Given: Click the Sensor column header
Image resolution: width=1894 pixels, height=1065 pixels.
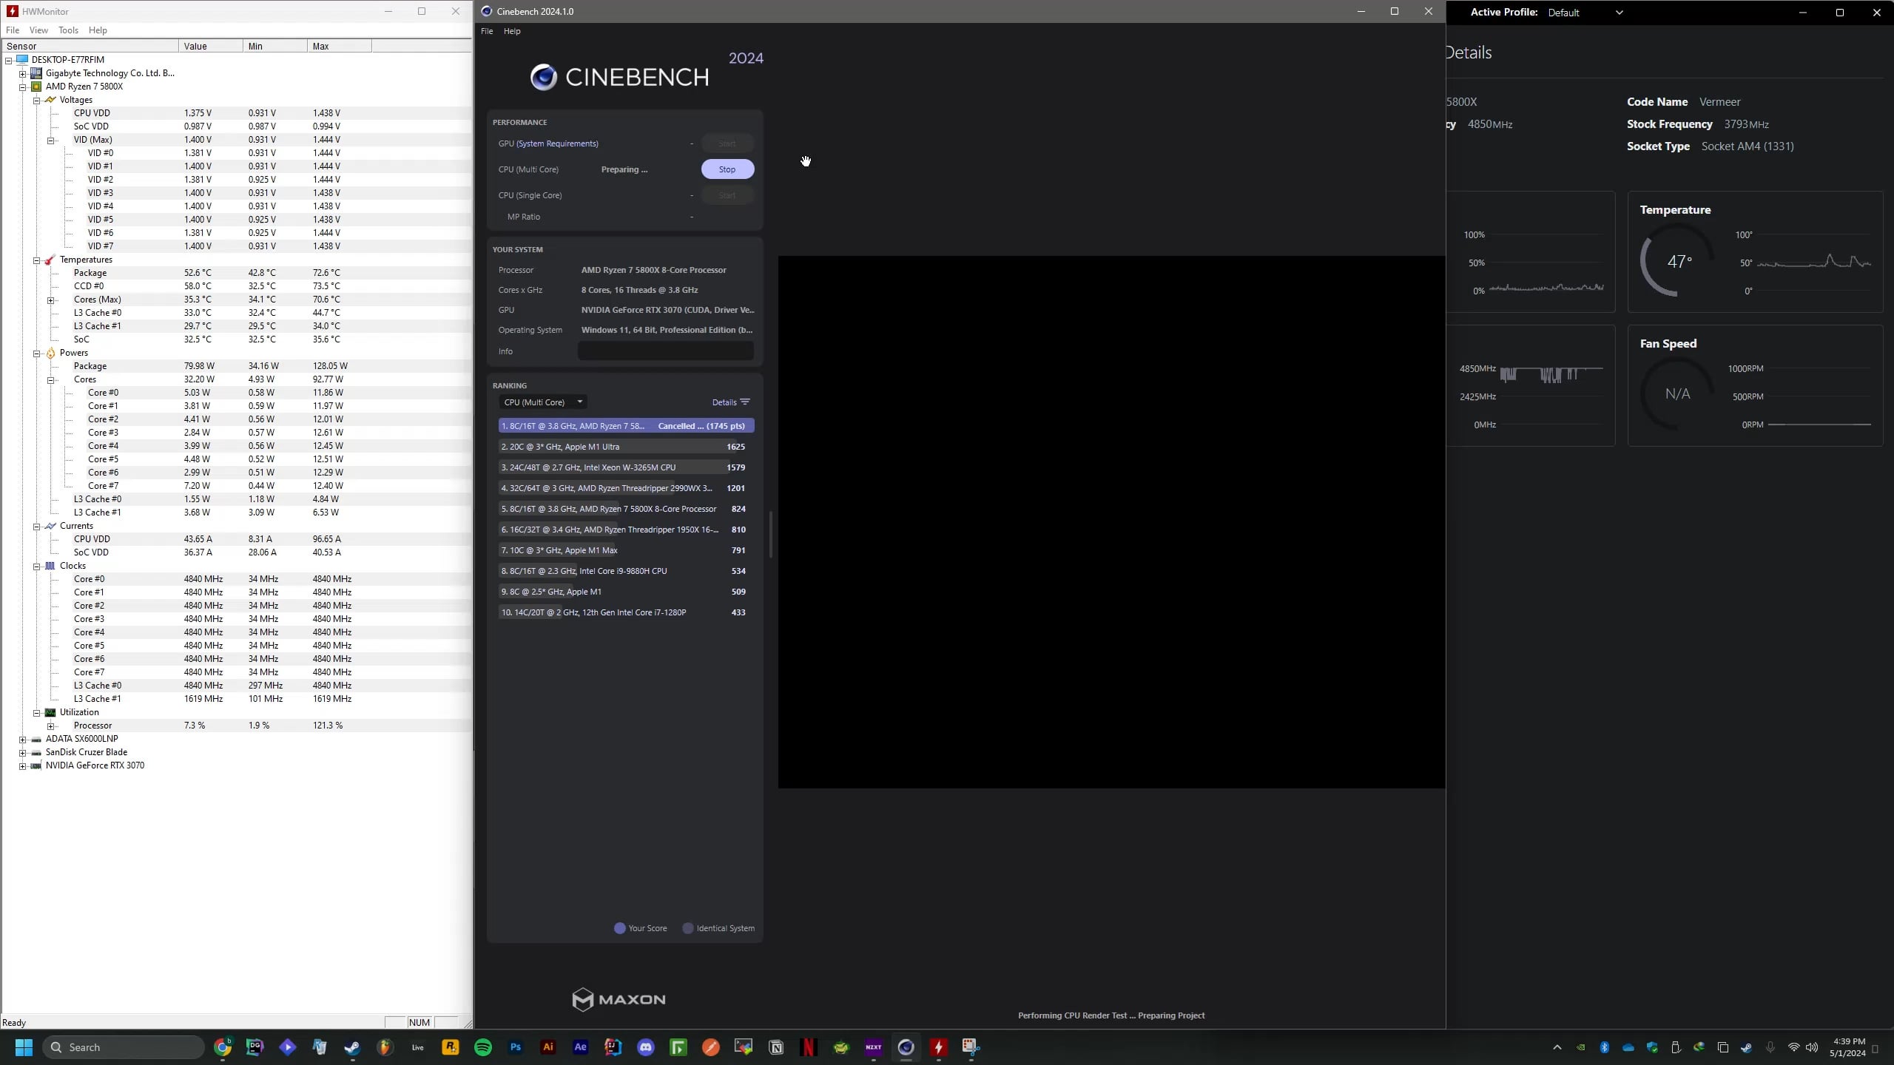Looking at the screenshot, I should click(x=90, y=46).
